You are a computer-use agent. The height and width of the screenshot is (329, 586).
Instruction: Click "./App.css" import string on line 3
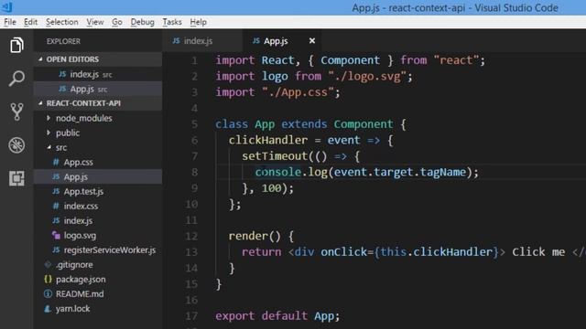click(x=297, y=92)
